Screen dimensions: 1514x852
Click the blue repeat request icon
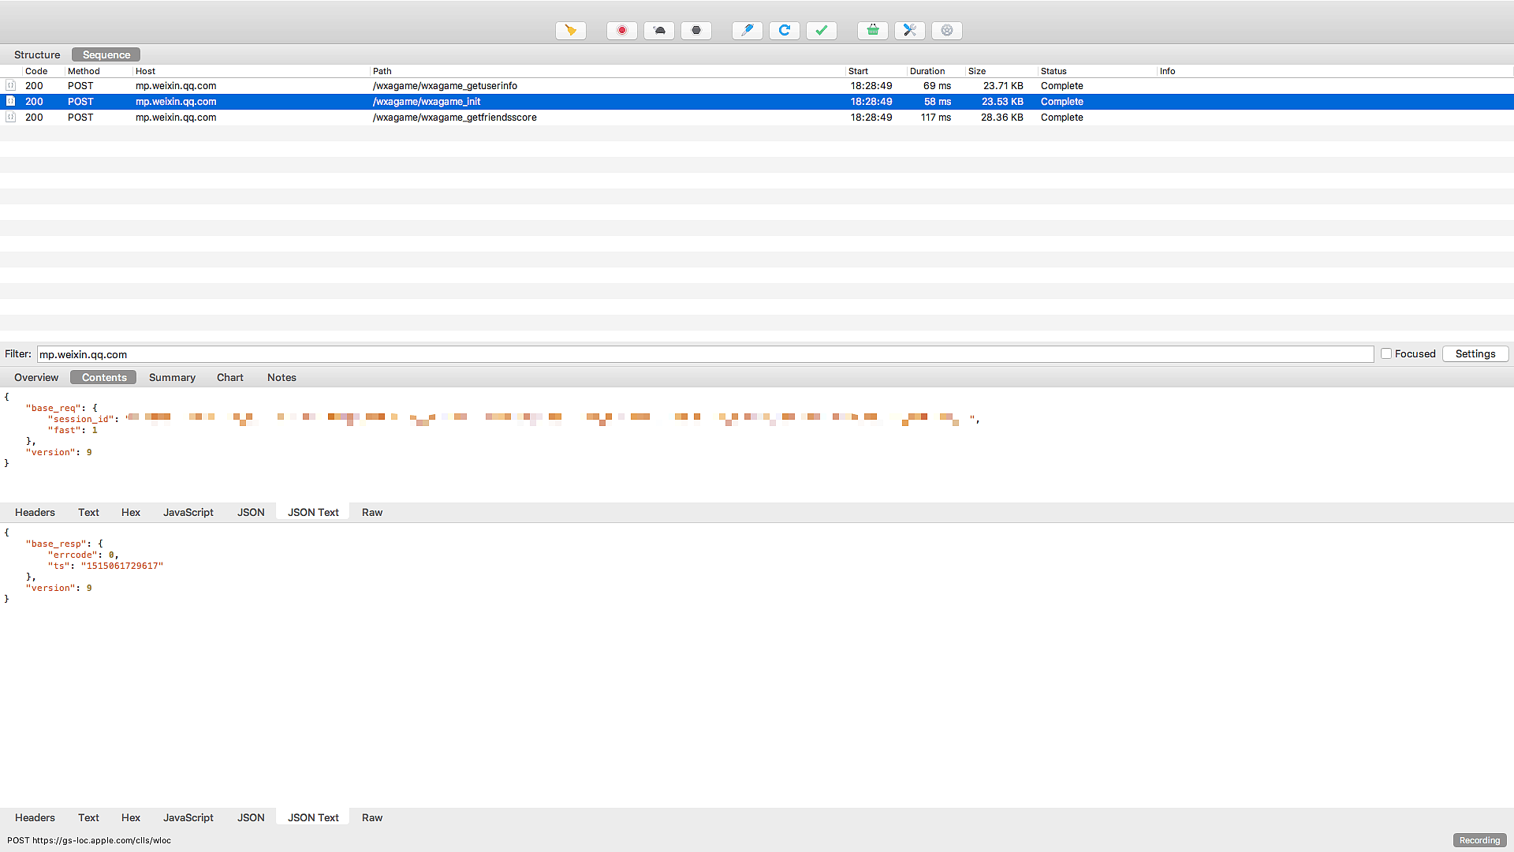784,30
